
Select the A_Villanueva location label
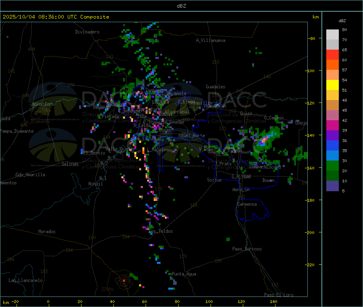(211, 40)
